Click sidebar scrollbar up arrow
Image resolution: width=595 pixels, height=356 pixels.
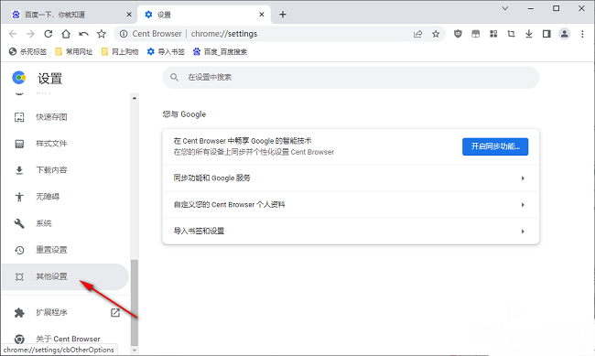point(135,98)
